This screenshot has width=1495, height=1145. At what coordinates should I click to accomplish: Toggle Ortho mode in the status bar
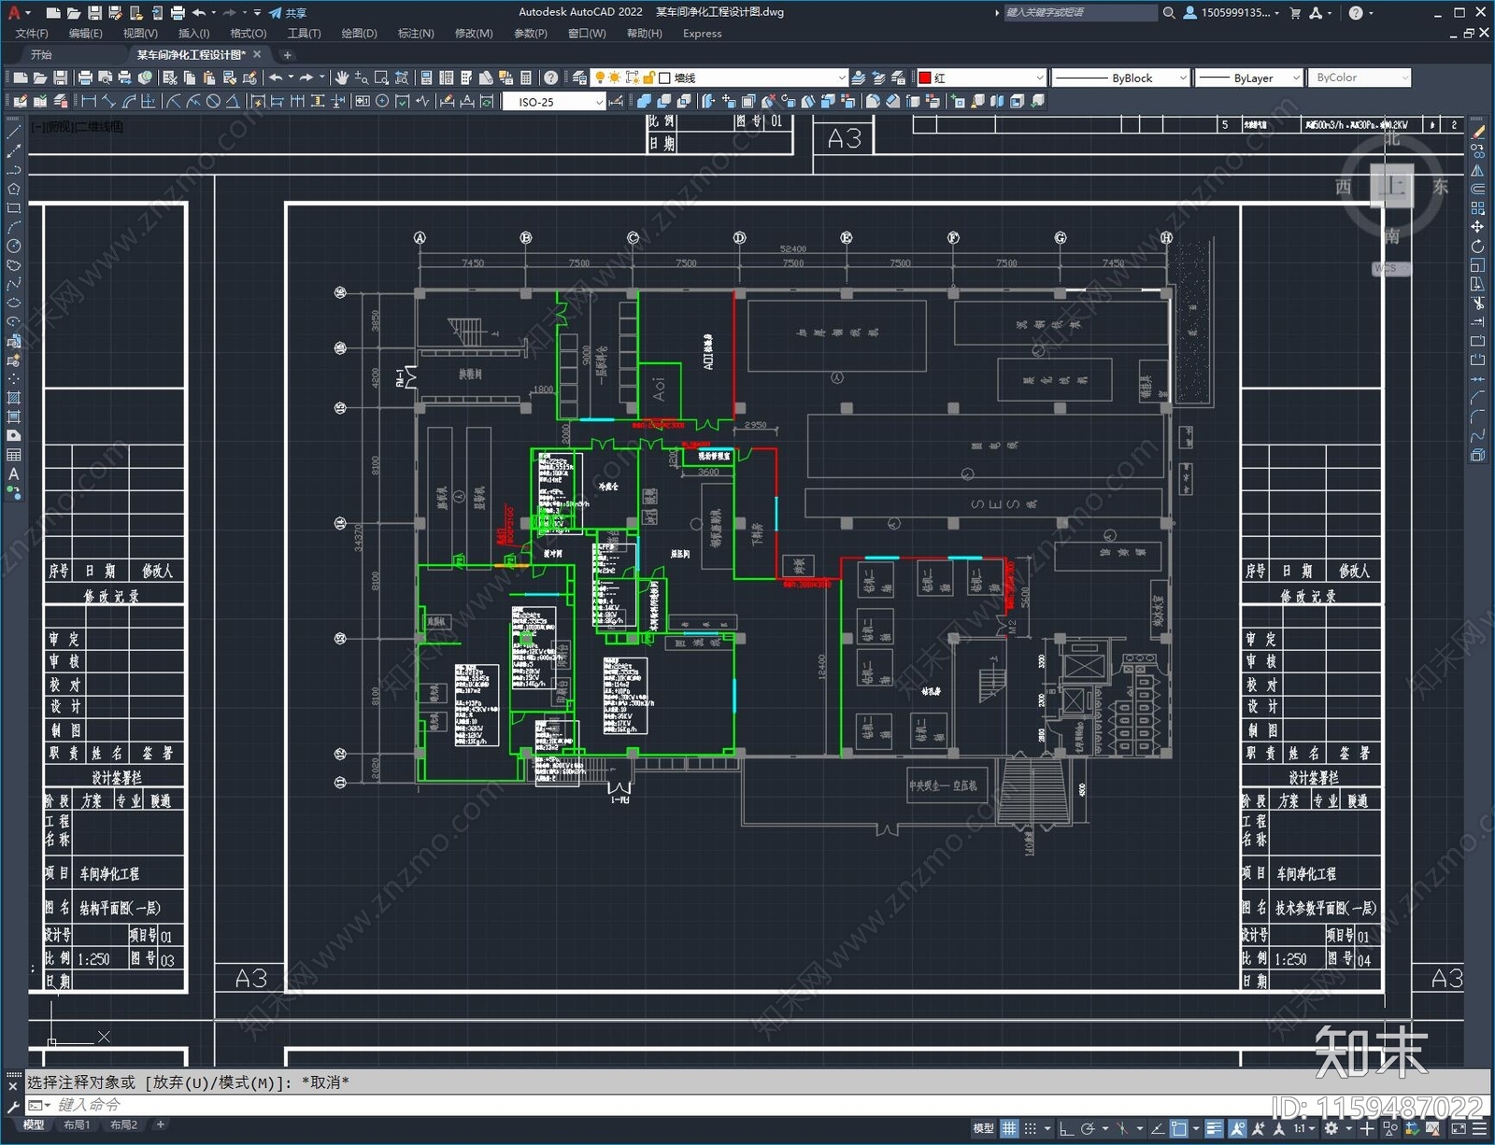coord(1066,1129)
